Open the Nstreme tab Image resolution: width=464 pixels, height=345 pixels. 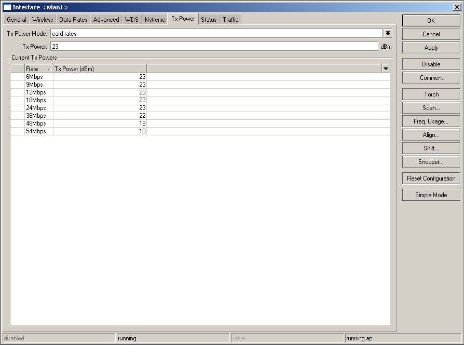(x=155, y=20)
